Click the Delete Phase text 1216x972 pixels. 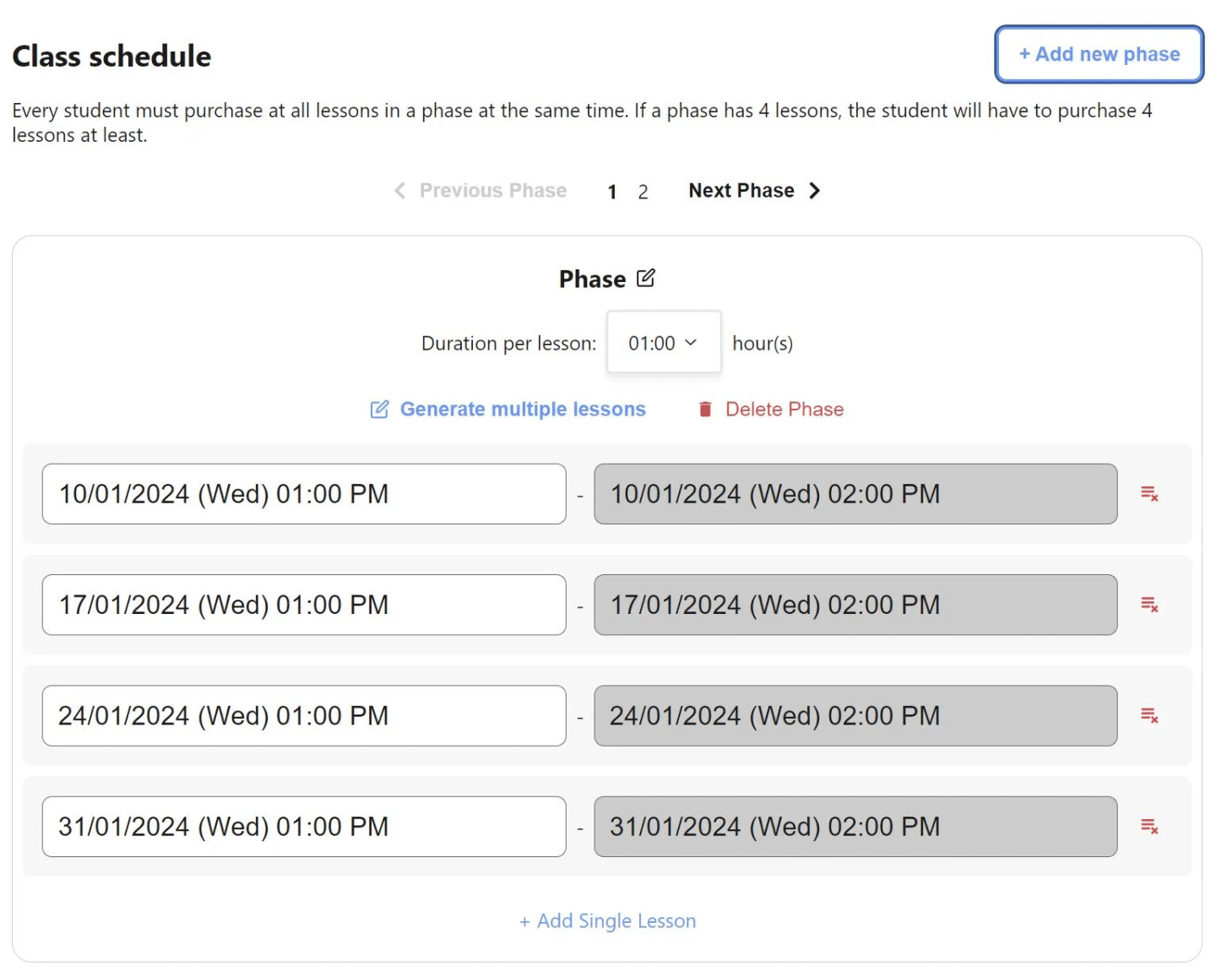[x=784, y=410]
